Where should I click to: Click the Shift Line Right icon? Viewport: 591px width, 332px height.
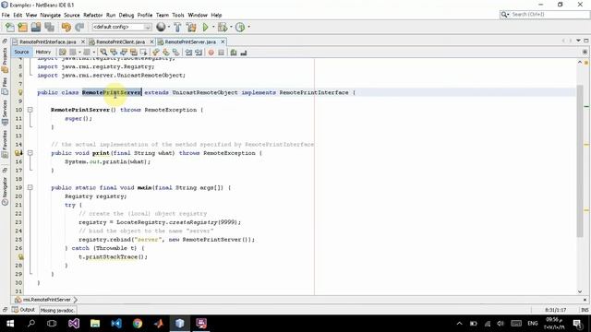tap(199, 53)
